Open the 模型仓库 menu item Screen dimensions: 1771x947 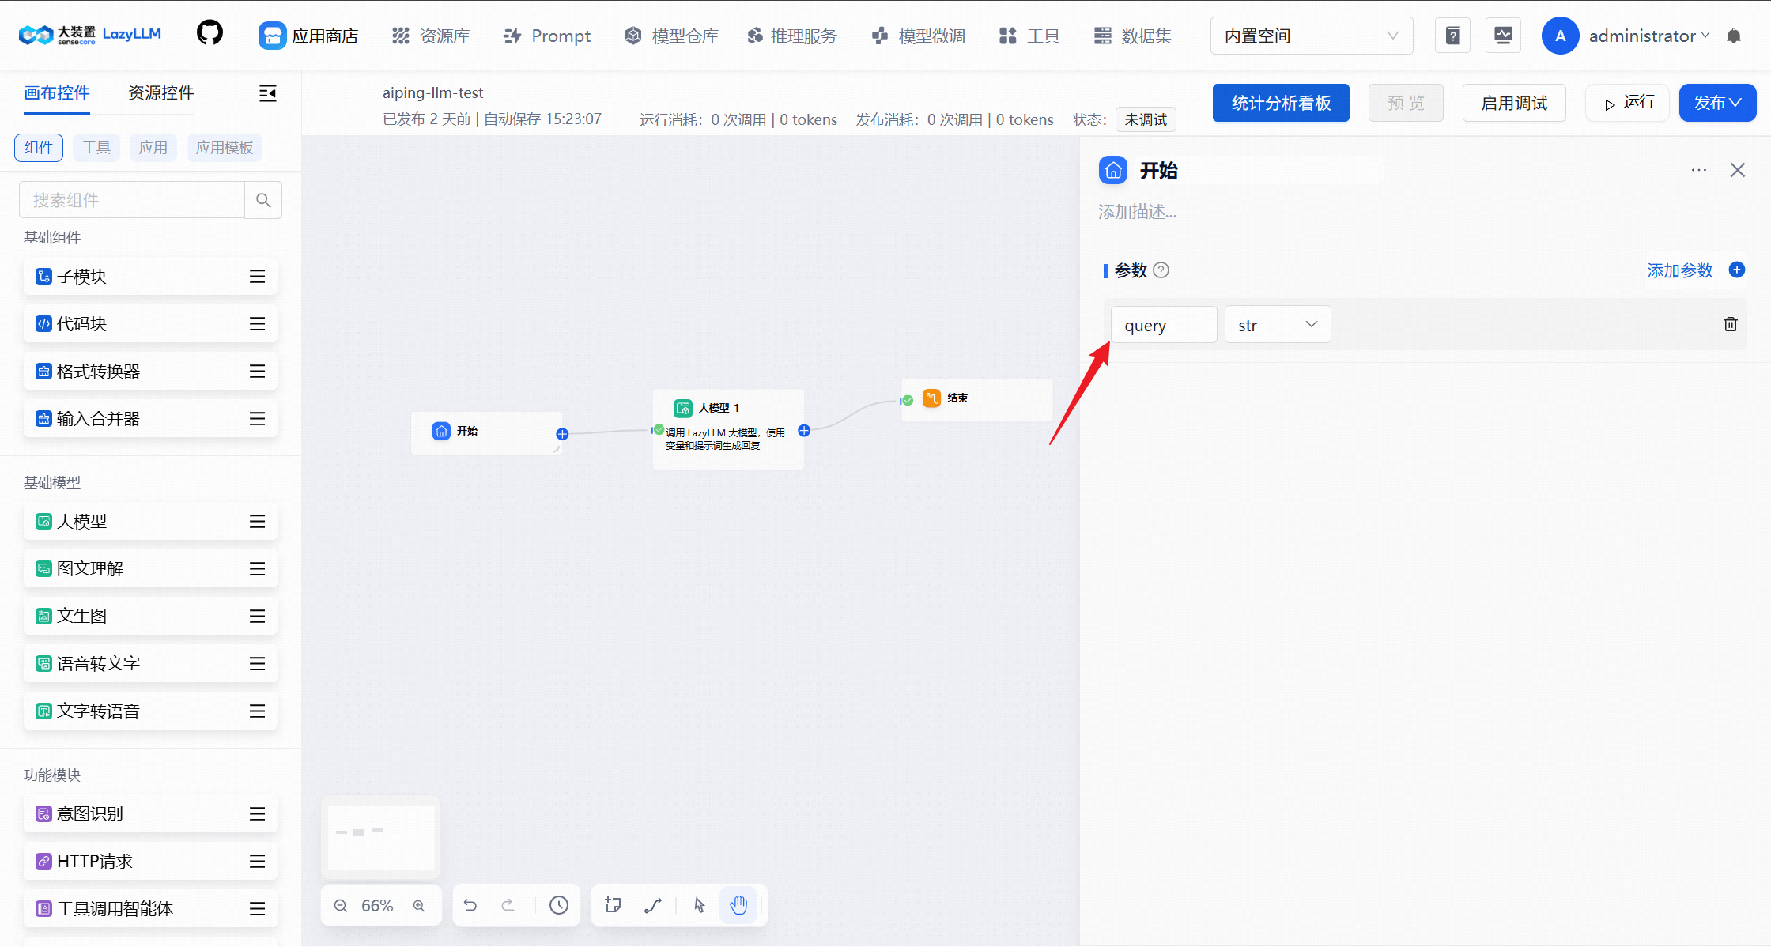672,36
